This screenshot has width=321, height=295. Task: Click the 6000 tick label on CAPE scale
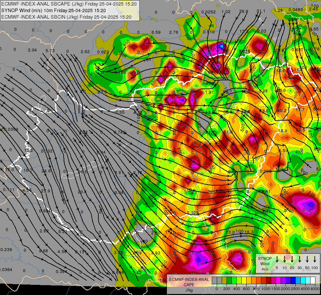(315, 289)
